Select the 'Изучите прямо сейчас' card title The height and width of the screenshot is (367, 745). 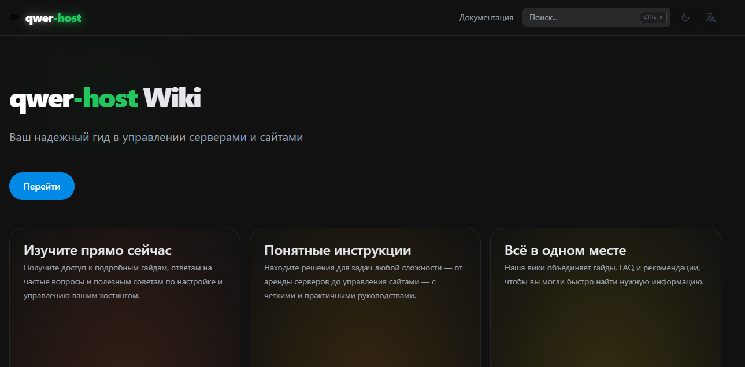[x=97, y=250]
